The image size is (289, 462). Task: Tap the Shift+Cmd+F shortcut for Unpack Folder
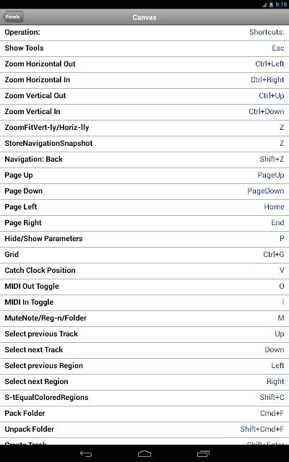[x=262, y=430]
